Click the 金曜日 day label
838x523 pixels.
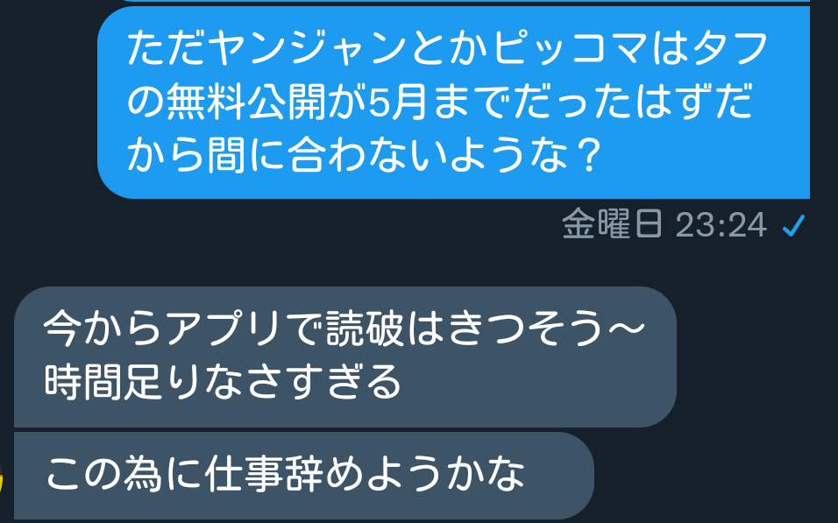pyautogui.click(x=613, y=224)
